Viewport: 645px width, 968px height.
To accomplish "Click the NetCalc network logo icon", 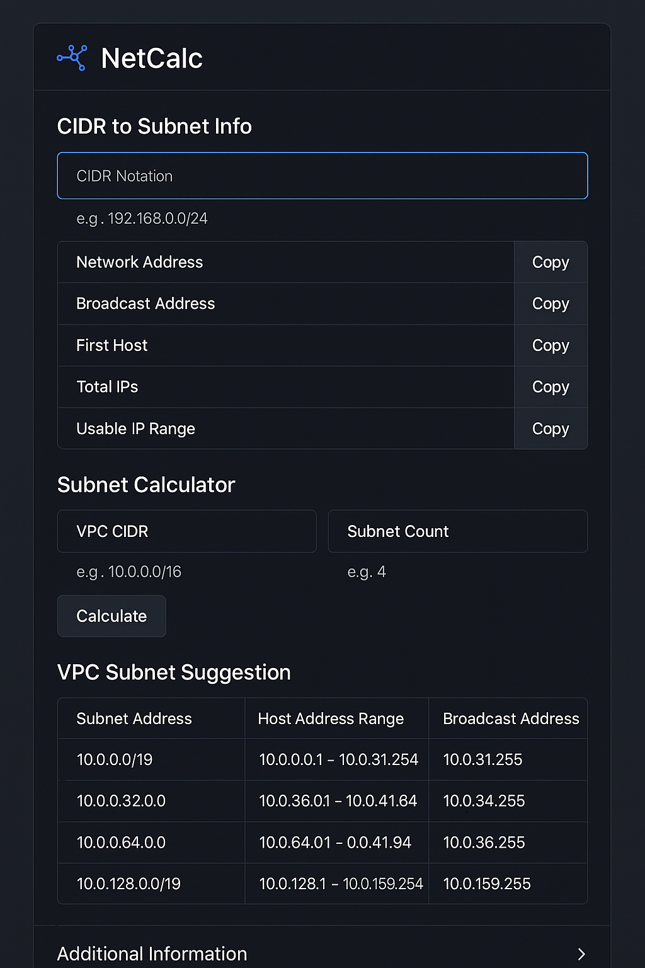I will click(x=72, y=58).
